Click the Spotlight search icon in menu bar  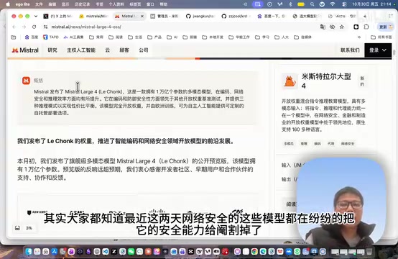[x=312, y=4]
